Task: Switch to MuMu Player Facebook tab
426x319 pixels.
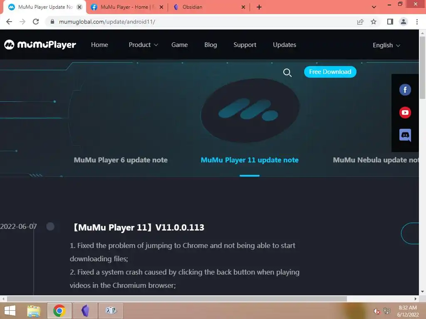Action: click(126, 7)
